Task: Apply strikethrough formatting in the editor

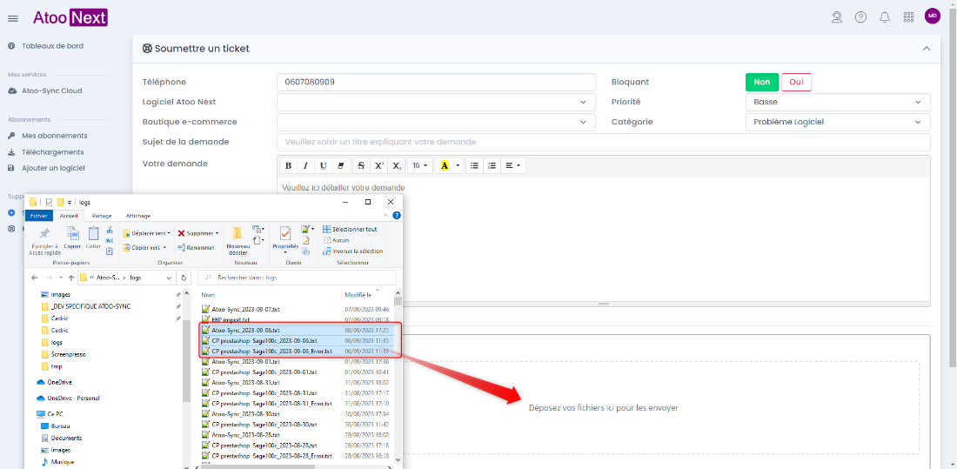Action: [361, 165]
